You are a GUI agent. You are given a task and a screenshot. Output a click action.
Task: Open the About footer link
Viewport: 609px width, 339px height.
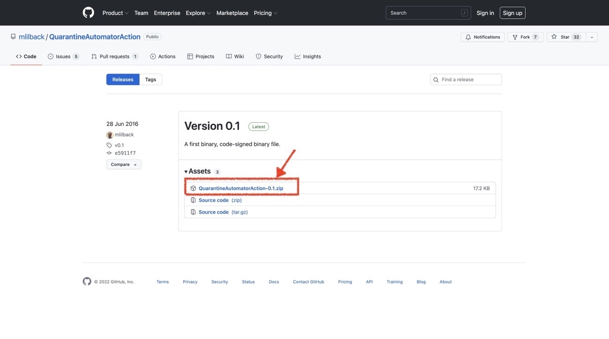(446, 282)
